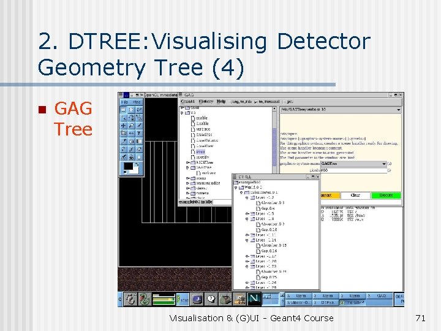441x331 pixels.
Task: Select the magnifier zoom tool in GIMP toolbox
Action: (x=131, y=126)
